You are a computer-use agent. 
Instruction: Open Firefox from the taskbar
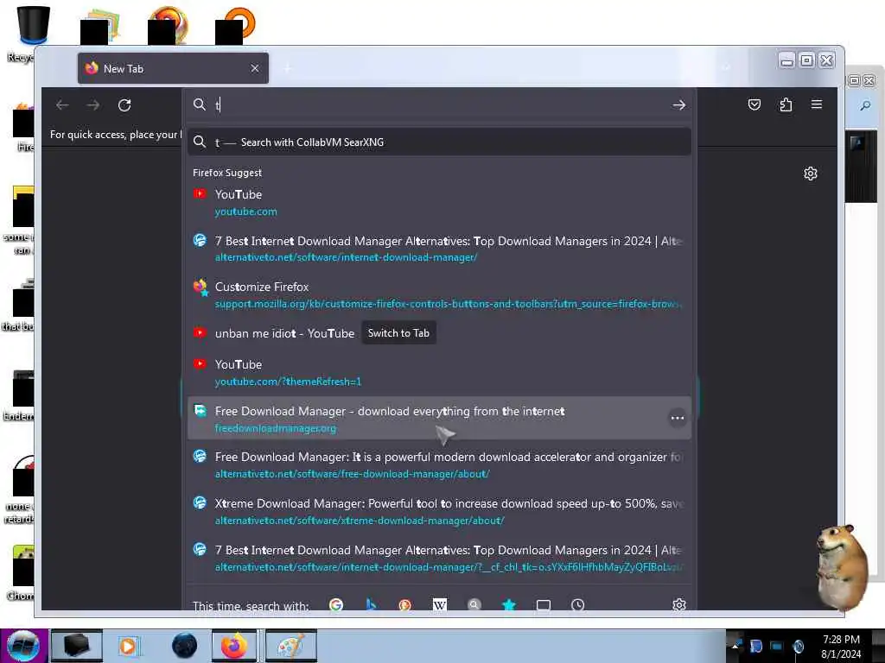234,646
